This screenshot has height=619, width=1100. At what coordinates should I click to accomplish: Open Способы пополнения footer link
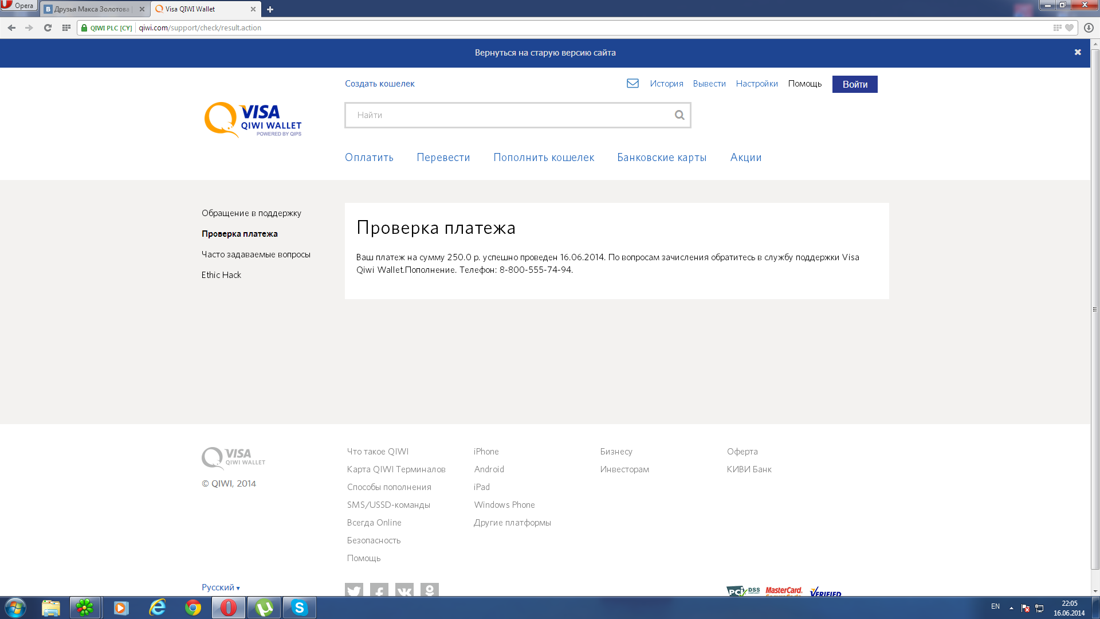click(x=389, y=487)
